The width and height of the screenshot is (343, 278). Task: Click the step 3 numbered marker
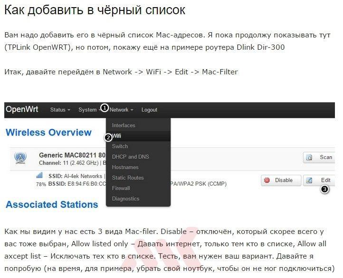(324, 189)
